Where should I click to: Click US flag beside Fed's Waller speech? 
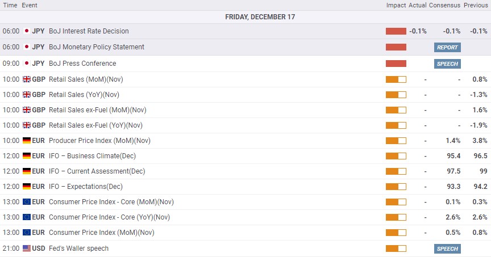(x=27, y=248)
